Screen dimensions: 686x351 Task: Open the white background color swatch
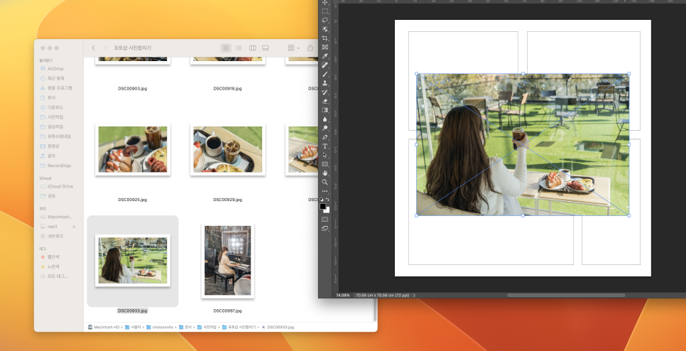pyautogui.click(x=327, y=210)
